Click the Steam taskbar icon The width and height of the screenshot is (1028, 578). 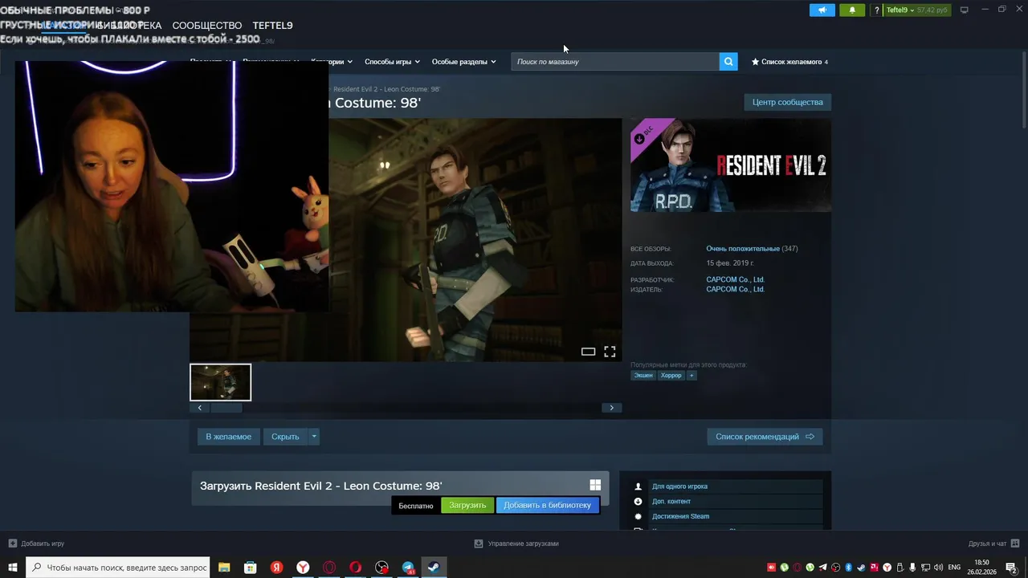point(434,568)
